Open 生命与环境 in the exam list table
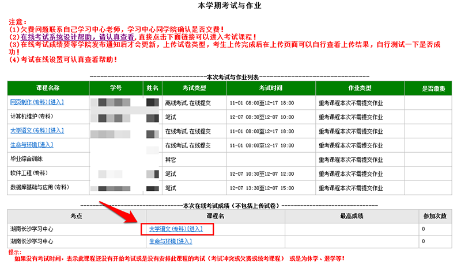The width and height of the screenshot is (461, 266). [x=32, y=145]
